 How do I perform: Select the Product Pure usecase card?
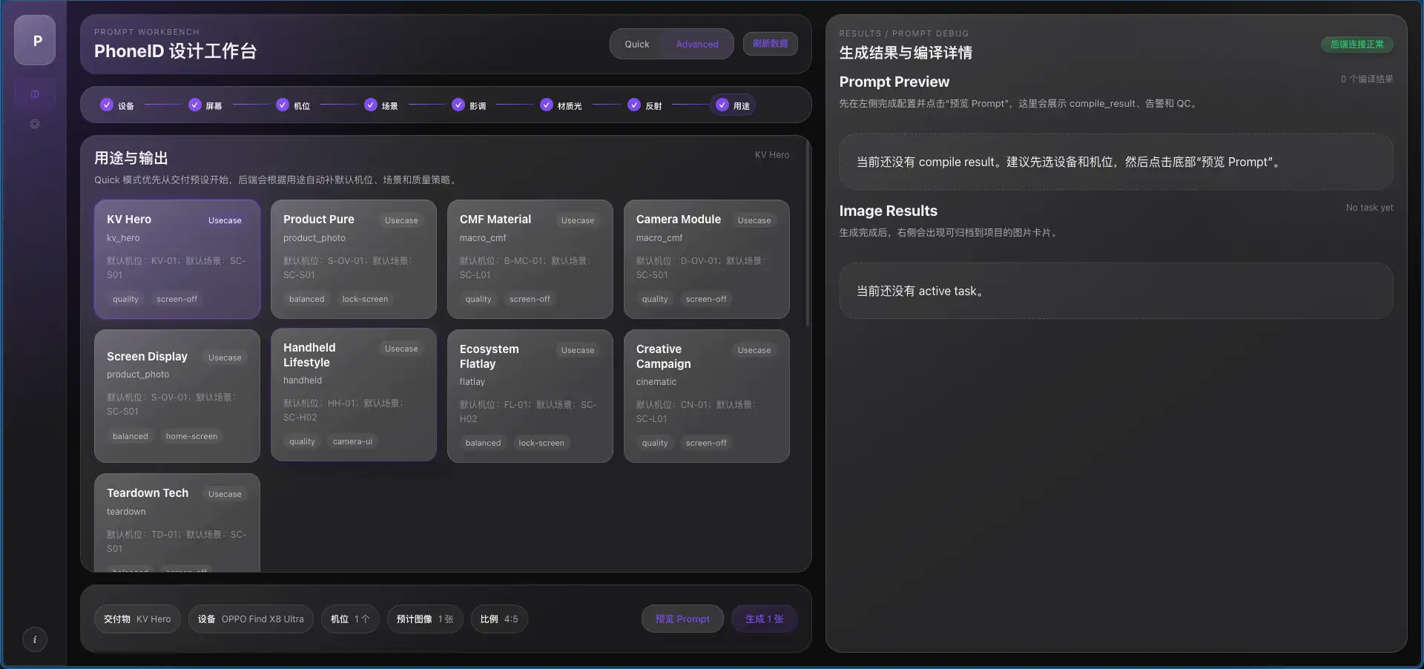354,259
